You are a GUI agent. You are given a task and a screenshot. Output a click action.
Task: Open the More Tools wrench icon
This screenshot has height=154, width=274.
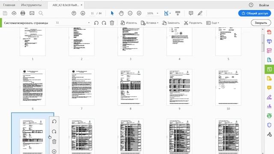pos(269,134)
